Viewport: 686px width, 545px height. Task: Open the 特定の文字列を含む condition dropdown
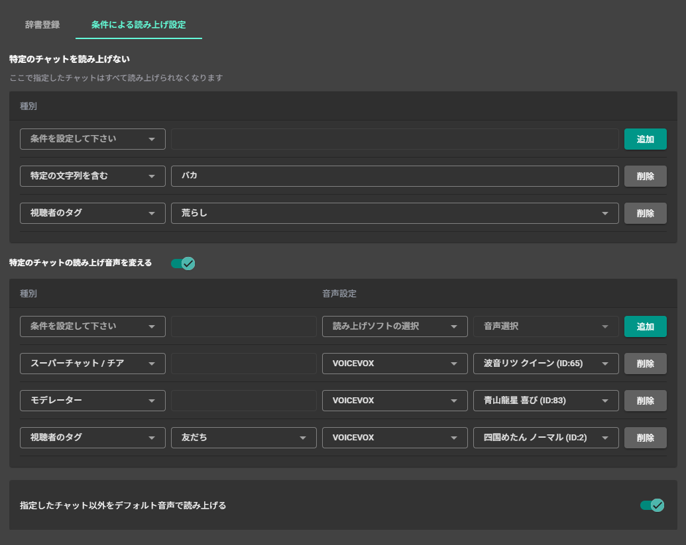[x=93, y=176]
